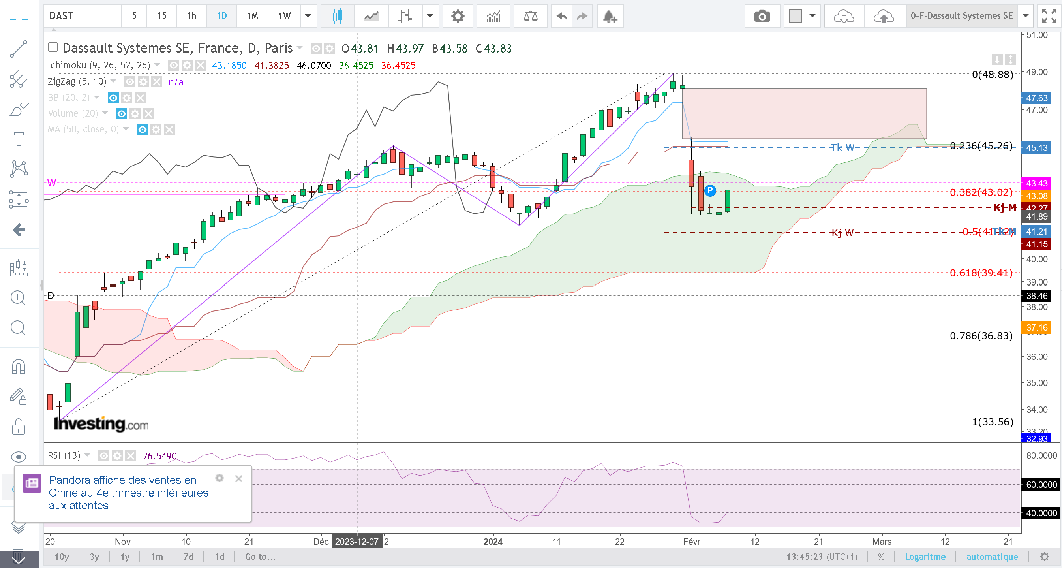The height and width of the screenshot is (568, 1062).
Task: Switch to the 1W timeframe
Action: click(x=285, y=16)
